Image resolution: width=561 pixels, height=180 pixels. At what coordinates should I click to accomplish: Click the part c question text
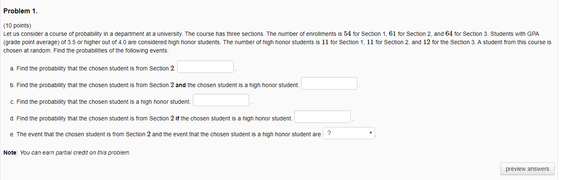click(x=101, y=102)
